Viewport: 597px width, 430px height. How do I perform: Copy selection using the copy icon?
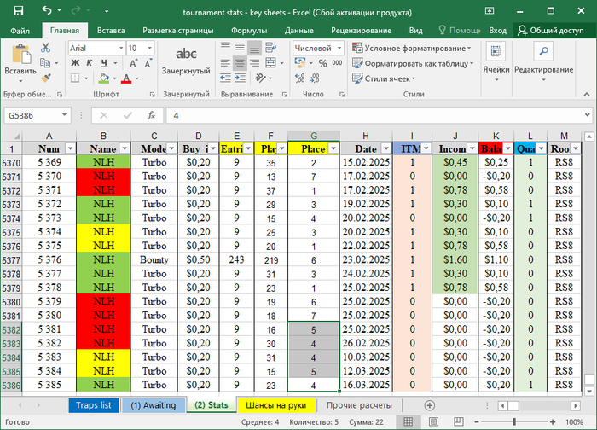tap(45, 62)
